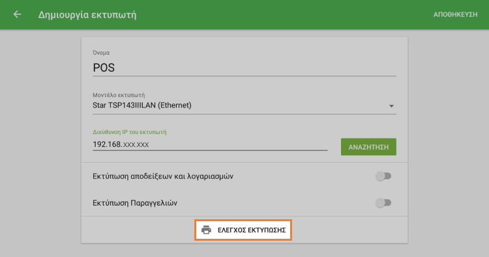Edit the printer name field POS
Screen dimensions: 489x257
[244, 68]
